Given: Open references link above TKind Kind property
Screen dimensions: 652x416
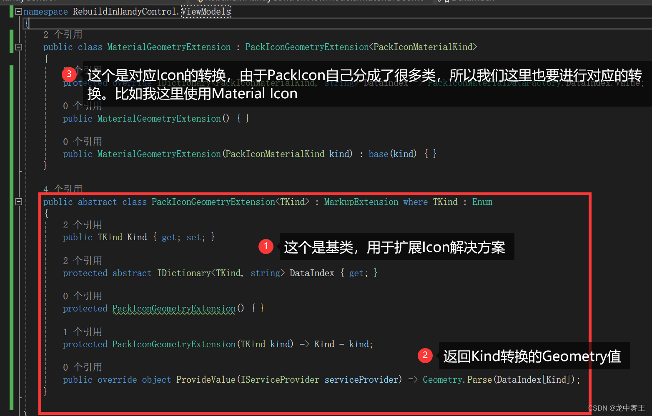Looking at the screenshot, I should point(83,225).
